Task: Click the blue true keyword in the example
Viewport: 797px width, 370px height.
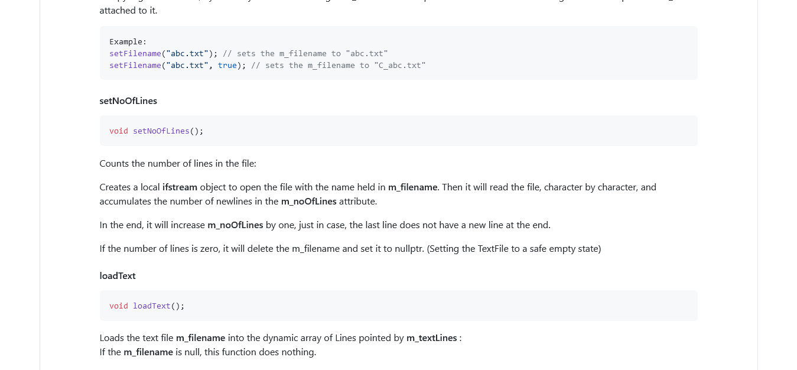Action: click(x=227, y=65)
